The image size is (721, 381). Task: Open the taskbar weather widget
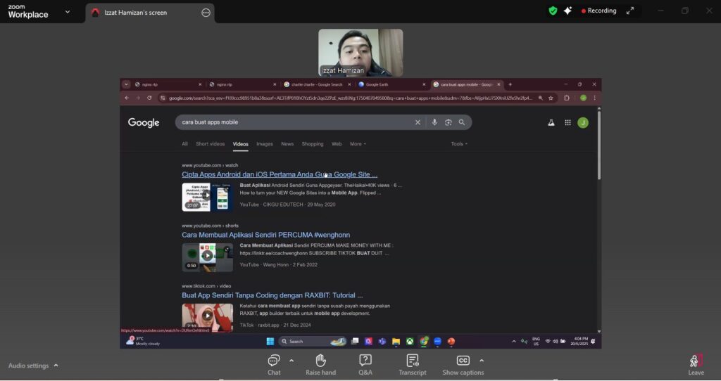pyautogui.click(x=143, y=341)
